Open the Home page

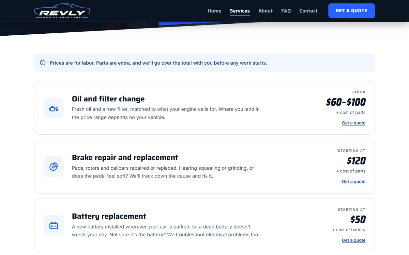click(x=214, y=11)
